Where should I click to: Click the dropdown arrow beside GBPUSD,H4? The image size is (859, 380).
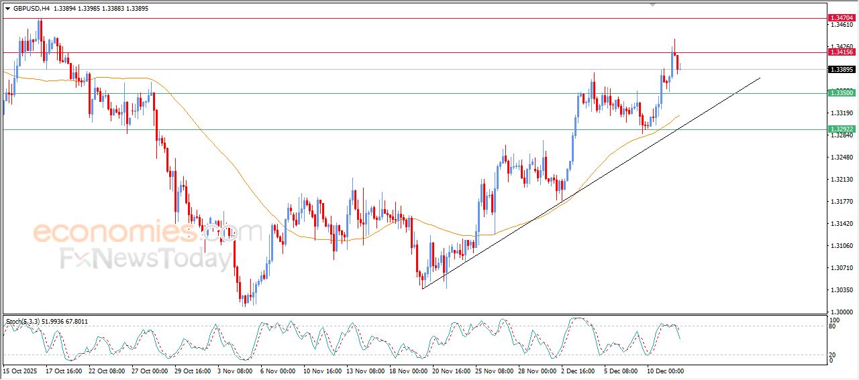tap(8, 9)
